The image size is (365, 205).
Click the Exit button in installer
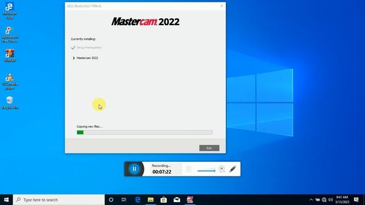[x=209, y=148]
